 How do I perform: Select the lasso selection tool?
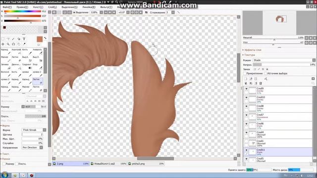[x=8, y=39]
